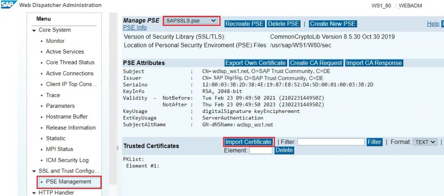Open the Format TEXT dropdown

(x=425, y=142)
